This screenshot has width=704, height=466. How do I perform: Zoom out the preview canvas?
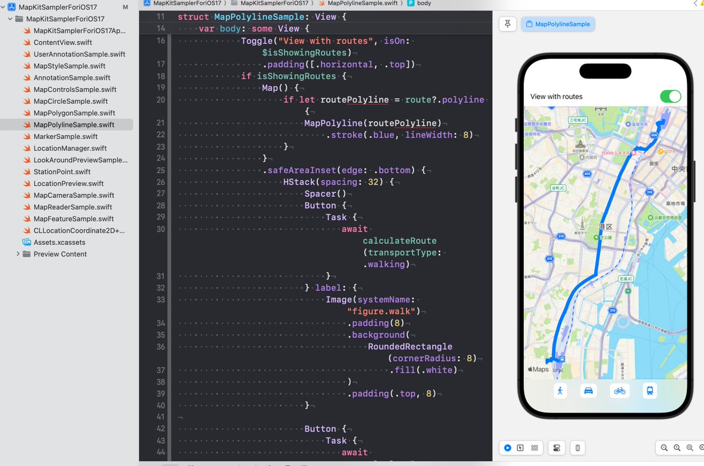[664, 448]
